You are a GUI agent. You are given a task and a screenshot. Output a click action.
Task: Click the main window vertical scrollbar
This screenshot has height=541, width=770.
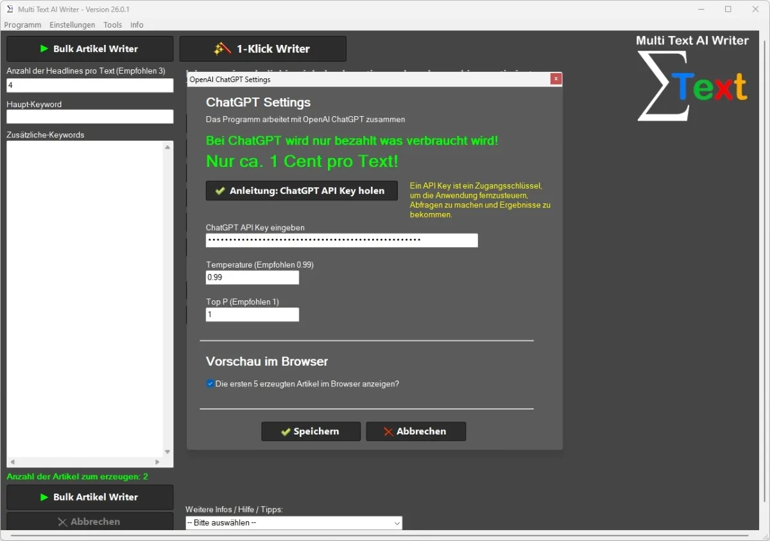click(764, 270)
